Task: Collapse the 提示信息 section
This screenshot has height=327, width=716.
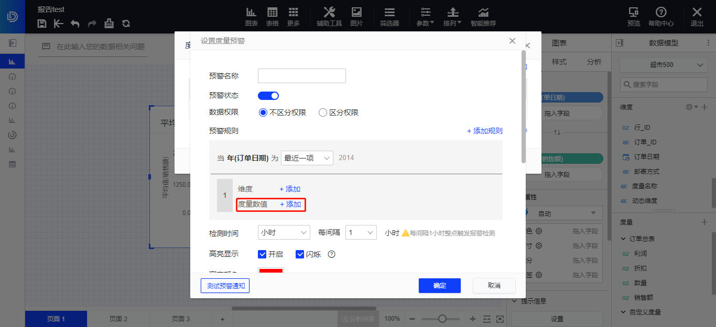Action: pos(514,301)
